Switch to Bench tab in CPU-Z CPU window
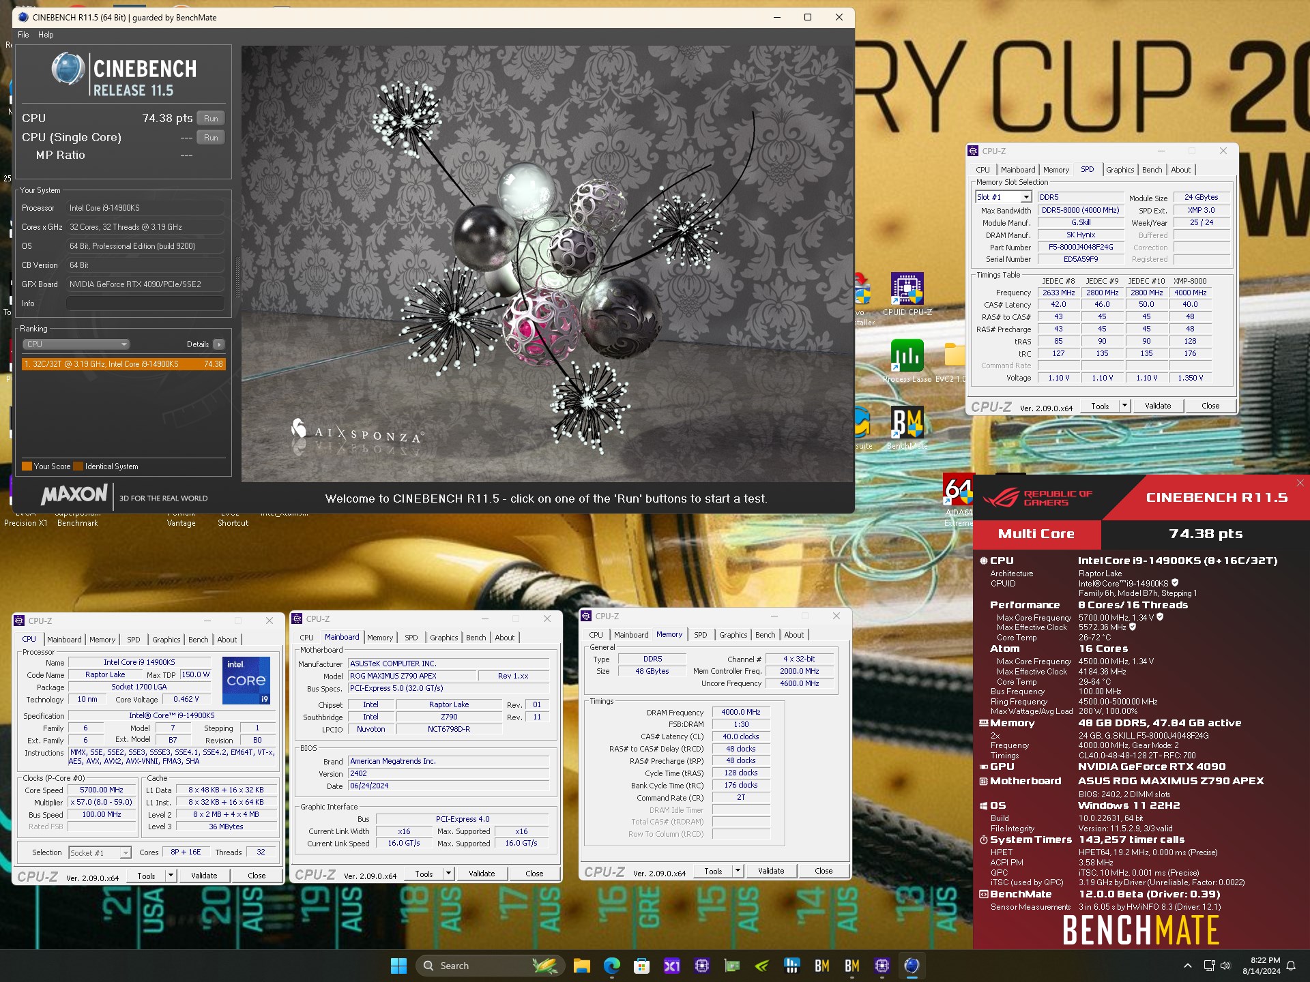 pos(199,640)
